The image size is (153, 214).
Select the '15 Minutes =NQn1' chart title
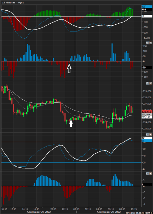[13, 3]
